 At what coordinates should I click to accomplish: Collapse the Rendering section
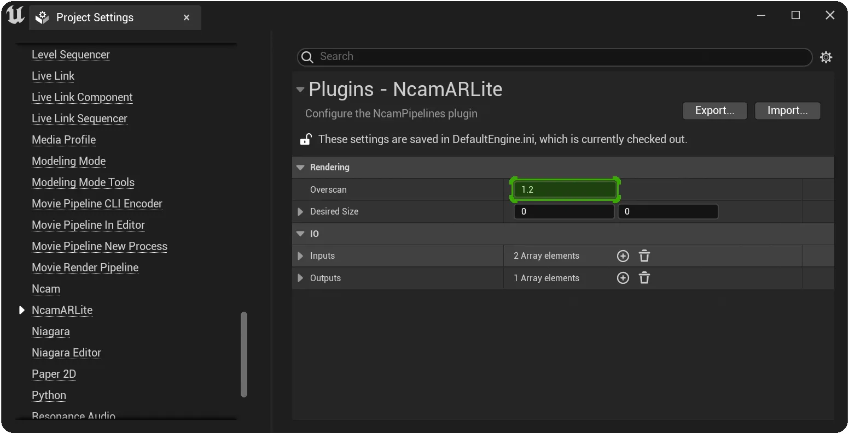(x=300, y=168)
